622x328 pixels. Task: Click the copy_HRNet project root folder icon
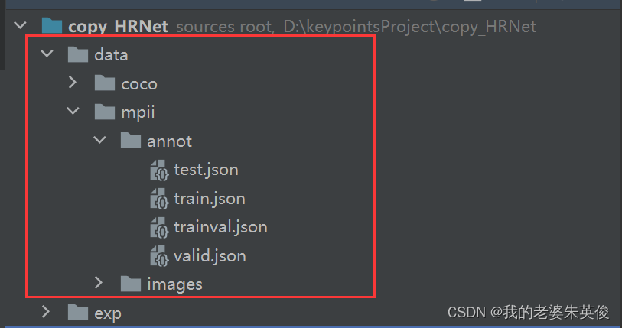tap(52, 26)
